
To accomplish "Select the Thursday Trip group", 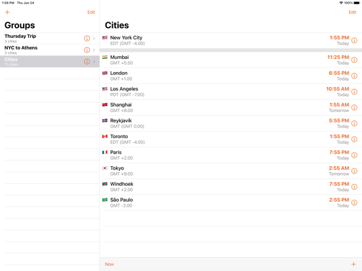I will click(x=50, y=38).
